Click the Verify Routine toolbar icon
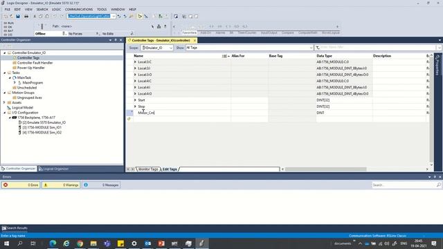 pos(154,17)
